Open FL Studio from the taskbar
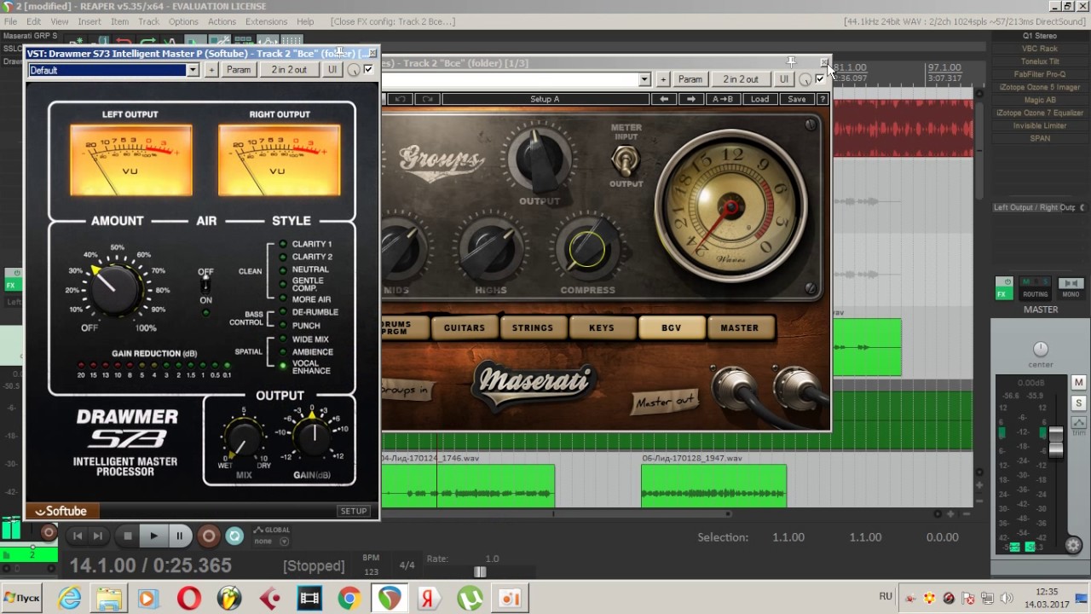The image size is (1091, 614). pos(228,599)
